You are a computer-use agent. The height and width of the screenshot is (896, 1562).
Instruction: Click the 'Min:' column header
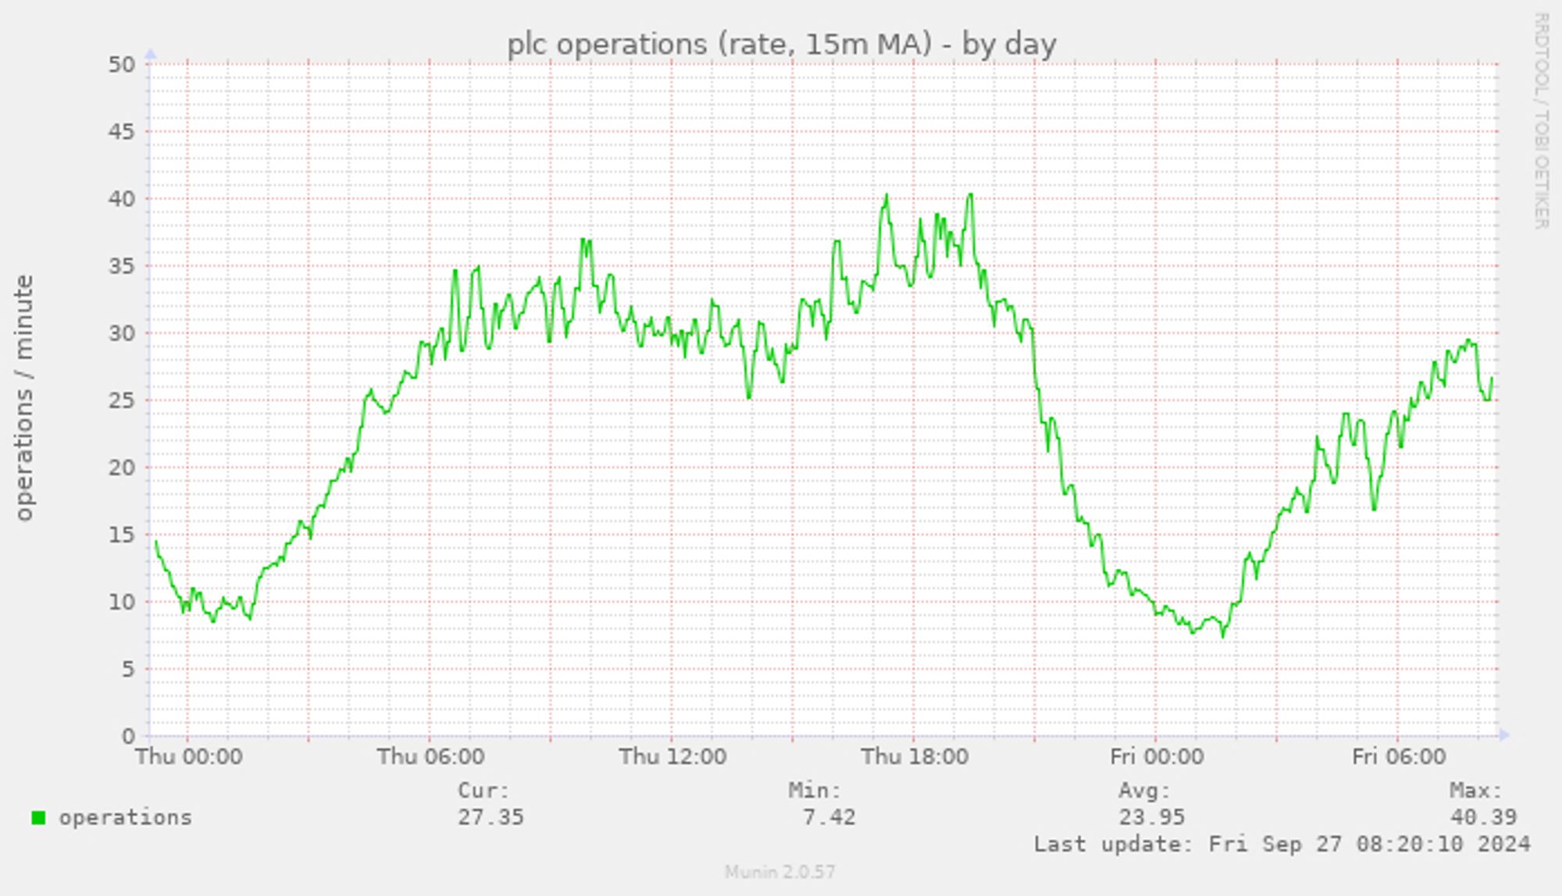[815, 791]
